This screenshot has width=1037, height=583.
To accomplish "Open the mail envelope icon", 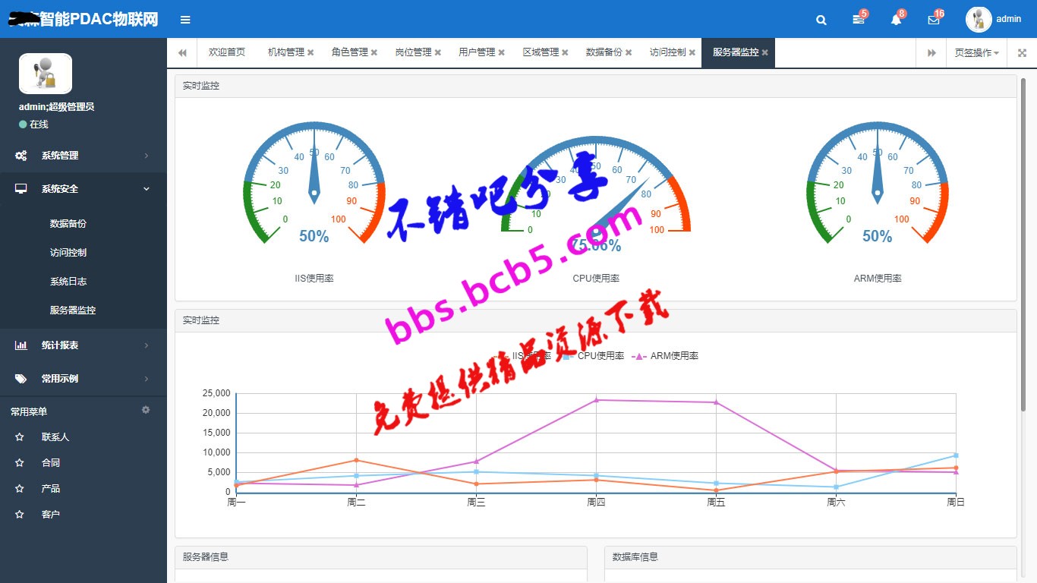I will (x=934, y=20).
